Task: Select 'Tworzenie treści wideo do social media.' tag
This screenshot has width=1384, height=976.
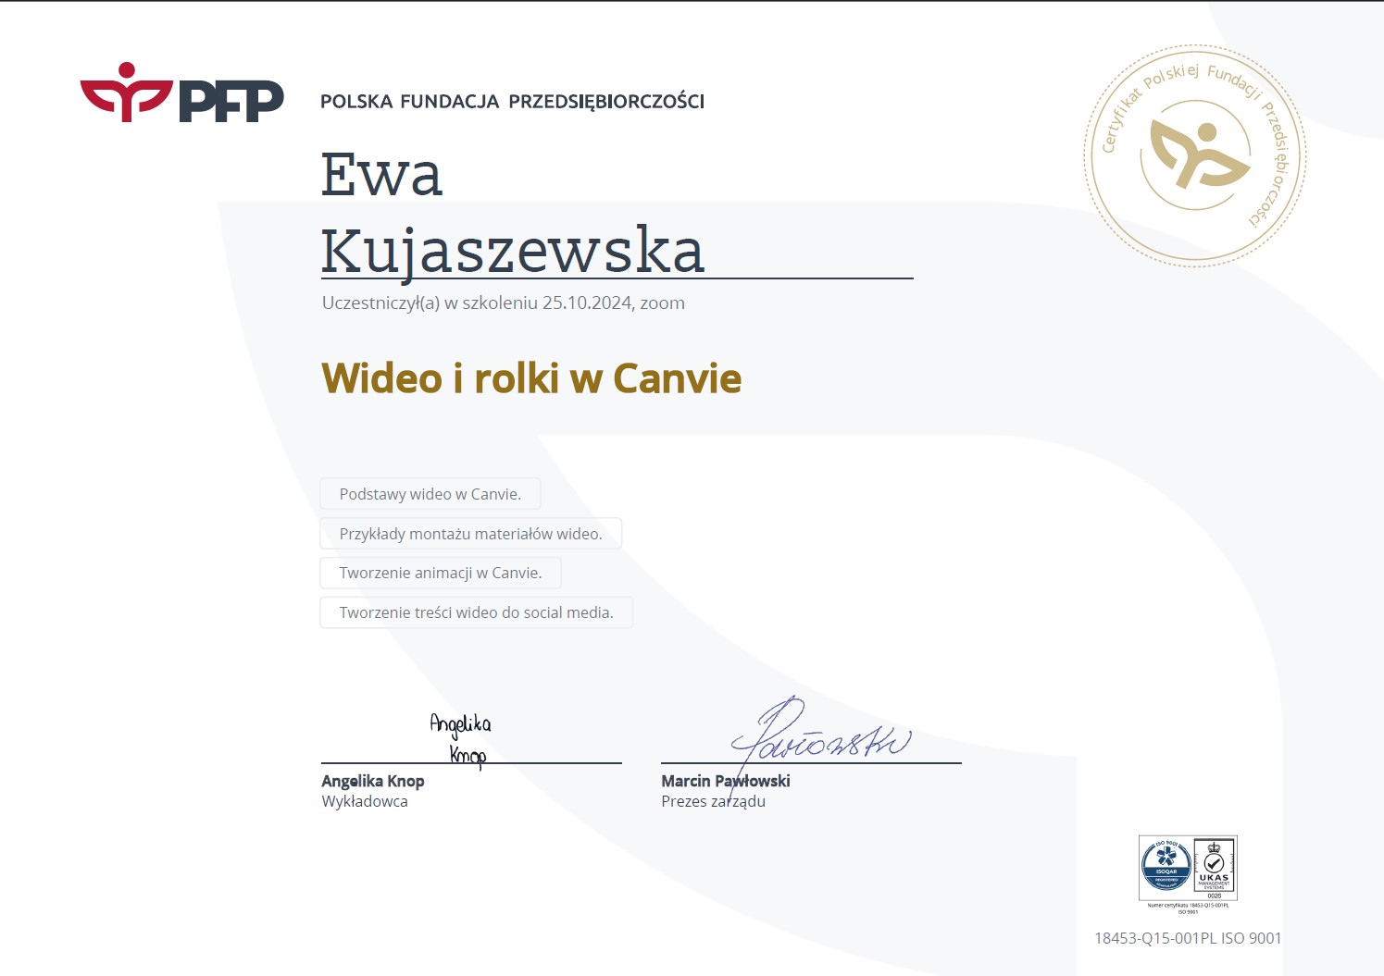Action: tap(476, 612)
